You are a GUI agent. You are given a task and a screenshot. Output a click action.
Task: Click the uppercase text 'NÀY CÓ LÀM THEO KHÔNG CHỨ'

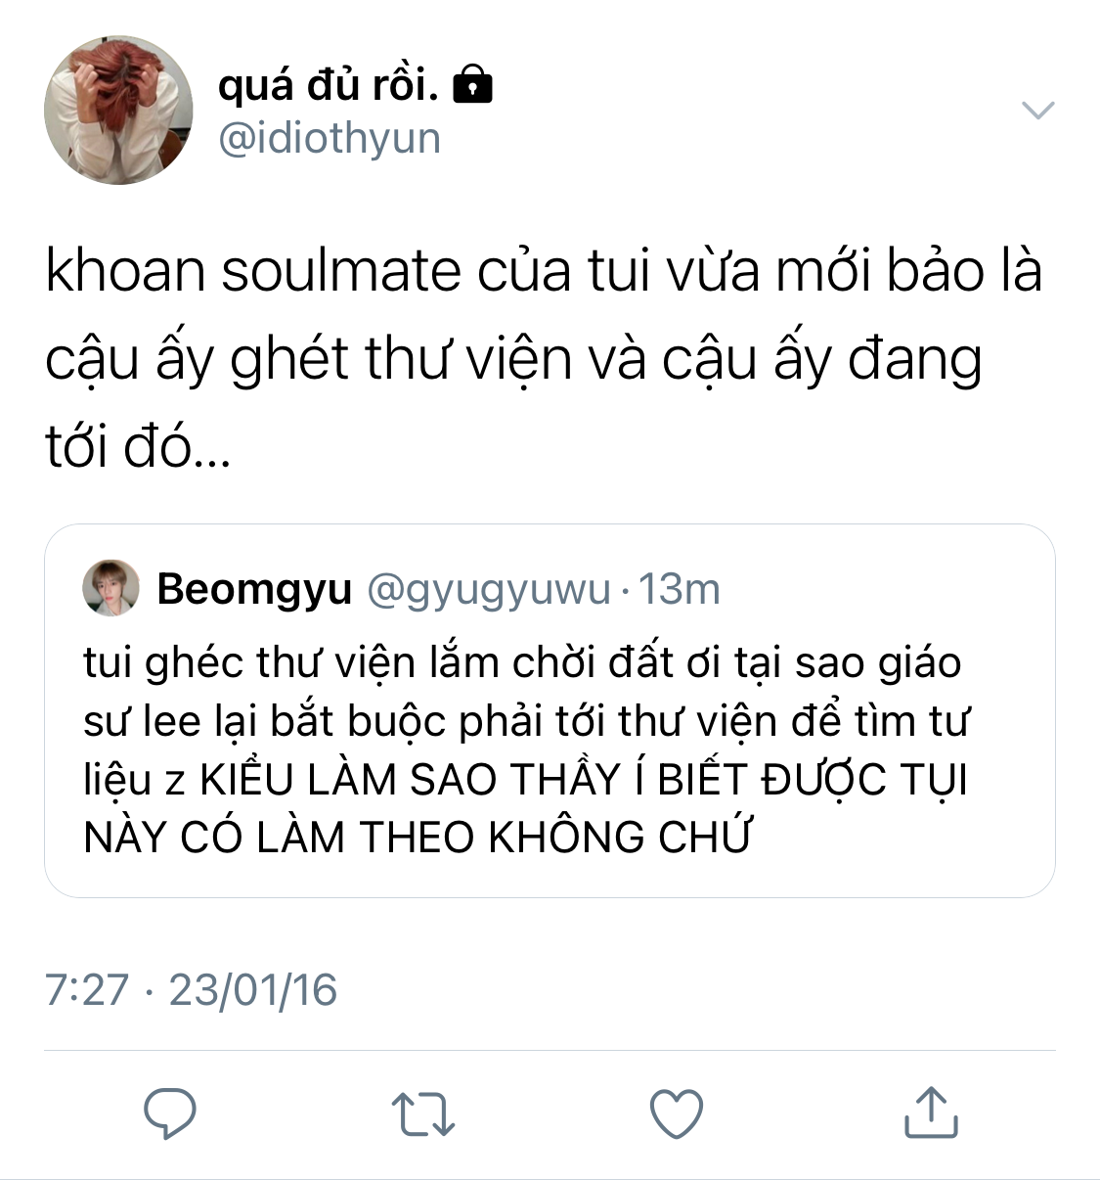click(x=418, y=838)
